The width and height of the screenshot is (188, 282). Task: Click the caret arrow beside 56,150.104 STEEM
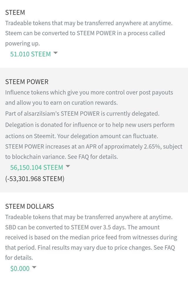(68, 166)
